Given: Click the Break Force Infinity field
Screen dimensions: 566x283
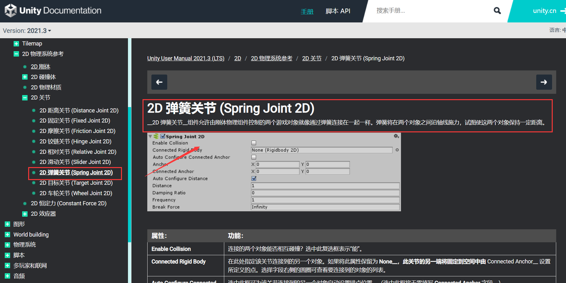Looking at the screenshot, I should click(325, 207).
